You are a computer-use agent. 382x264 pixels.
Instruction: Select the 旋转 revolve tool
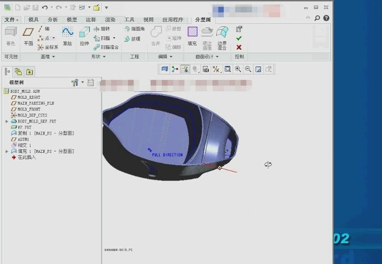(102, 29)
